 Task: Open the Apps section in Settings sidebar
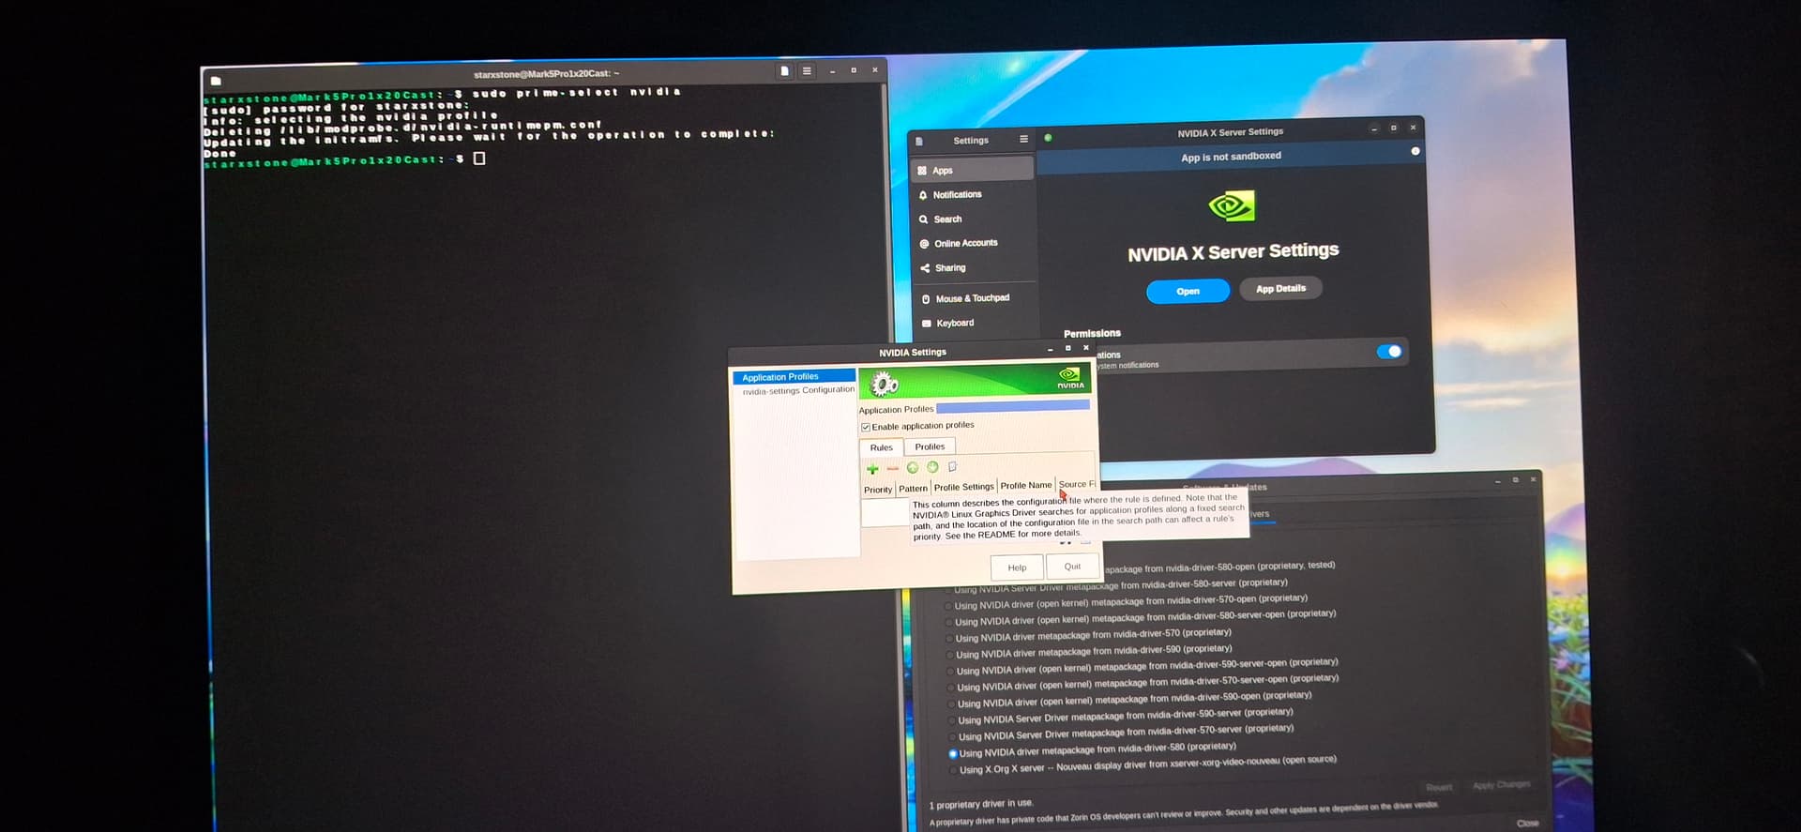tap(972, 170)
